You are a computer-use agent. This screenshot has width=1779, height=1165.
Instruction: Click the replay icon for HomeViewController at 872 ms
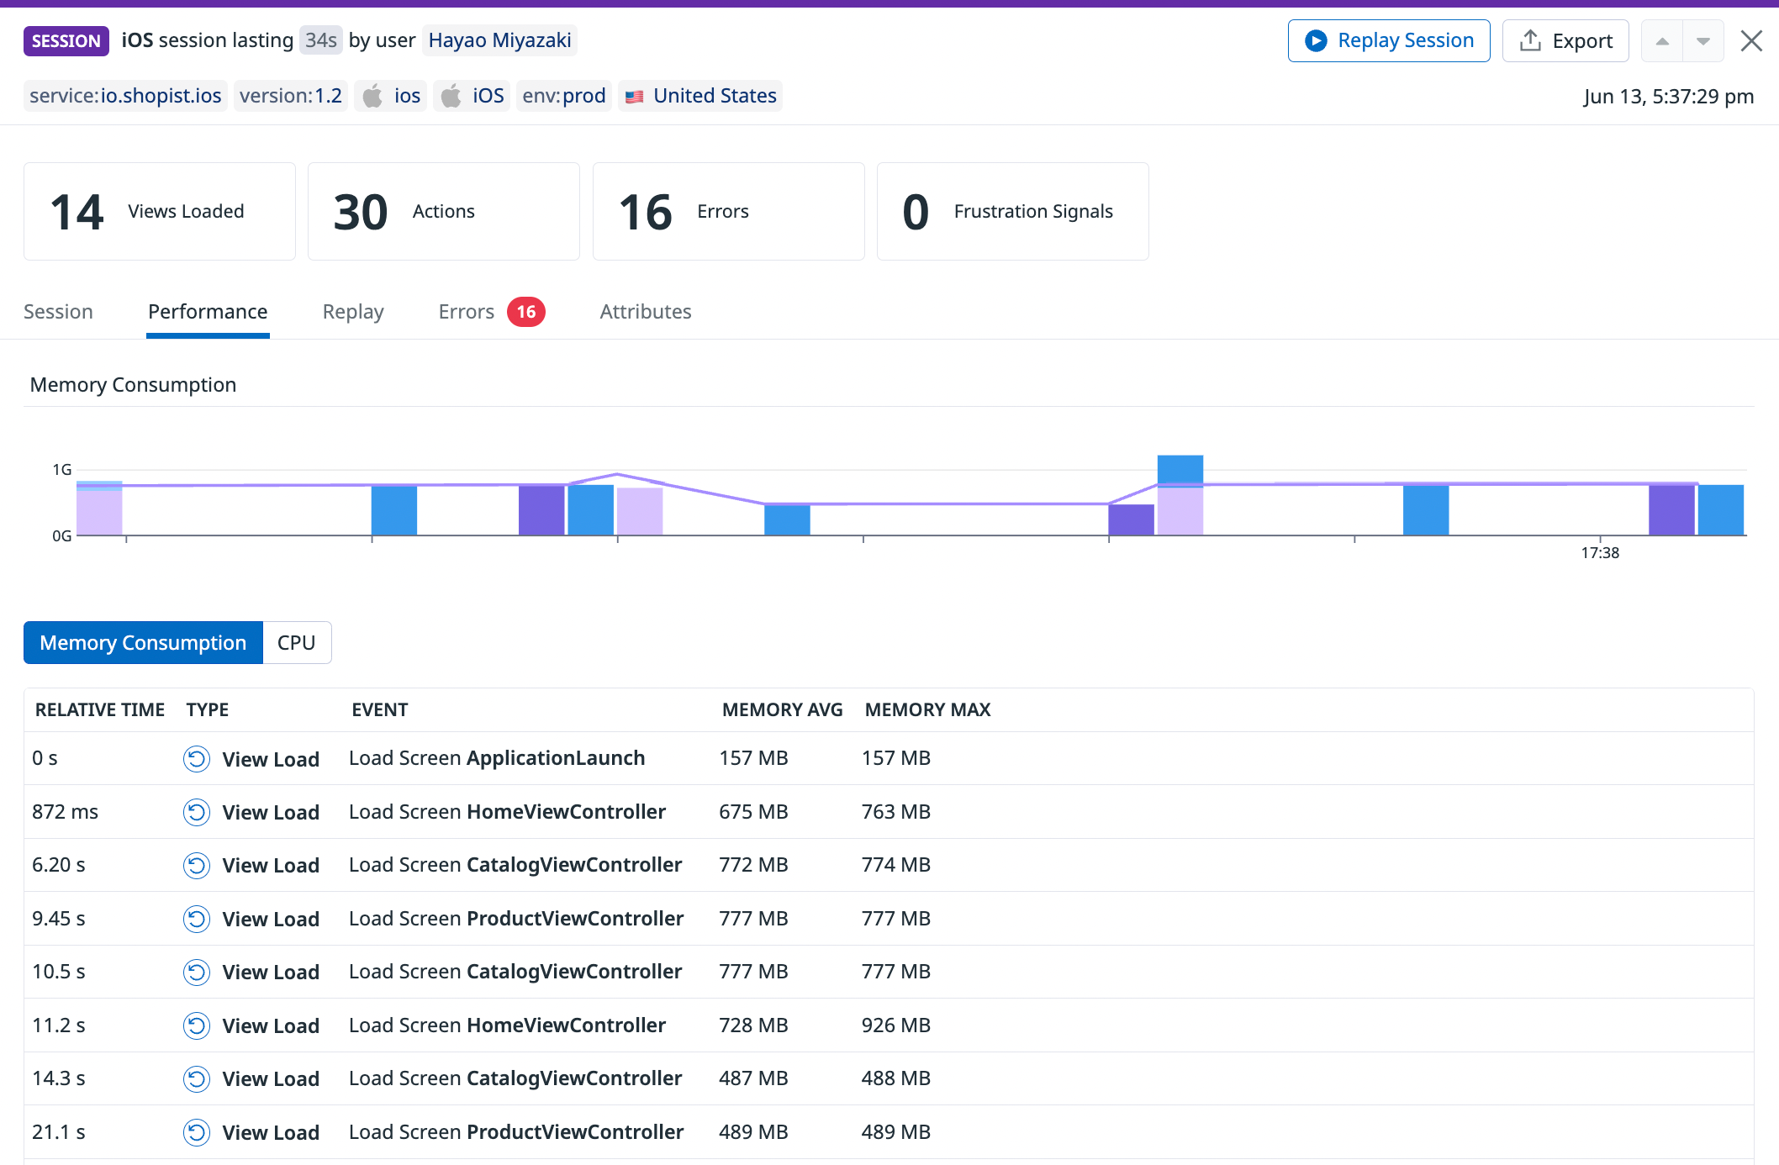point(196,812)
